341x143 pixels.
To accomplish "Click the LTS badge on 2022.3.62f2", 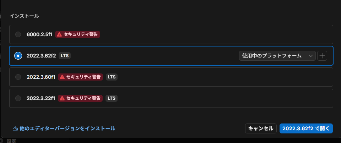I will [65, 56].
